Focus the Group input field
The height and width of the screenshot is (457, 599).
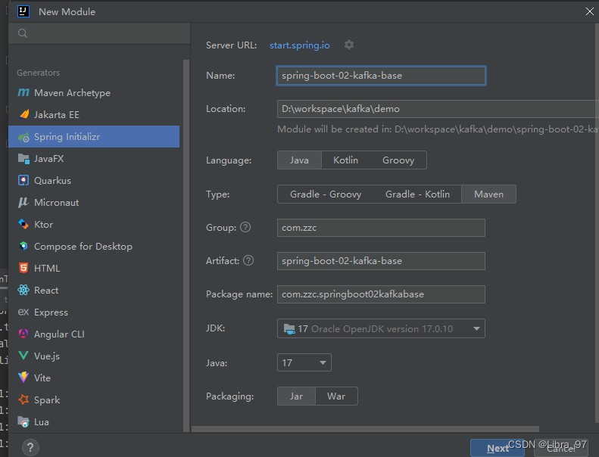click(x=381, y=228)
